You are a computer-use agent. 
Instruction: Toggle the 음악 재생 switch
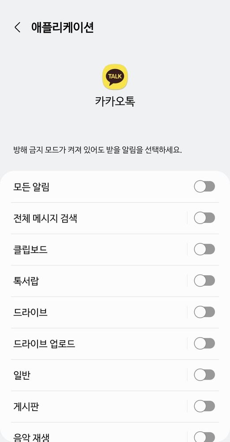[204, 437]
